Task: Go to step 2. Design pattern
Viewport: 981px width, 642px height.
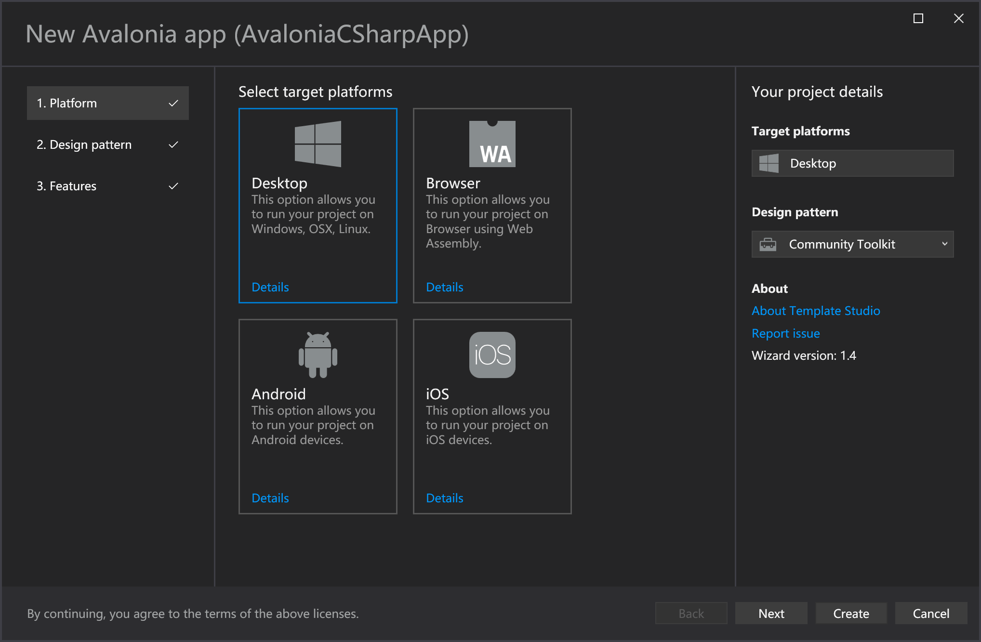Action: (x=108, y=144)
